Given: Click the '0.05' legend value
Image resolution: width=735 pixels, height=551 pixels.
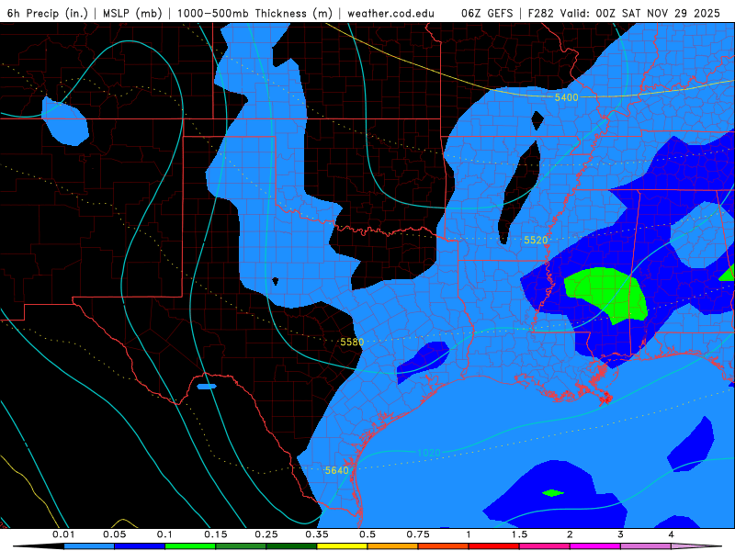Looking at the screenshot, I should tap(114, 534).
